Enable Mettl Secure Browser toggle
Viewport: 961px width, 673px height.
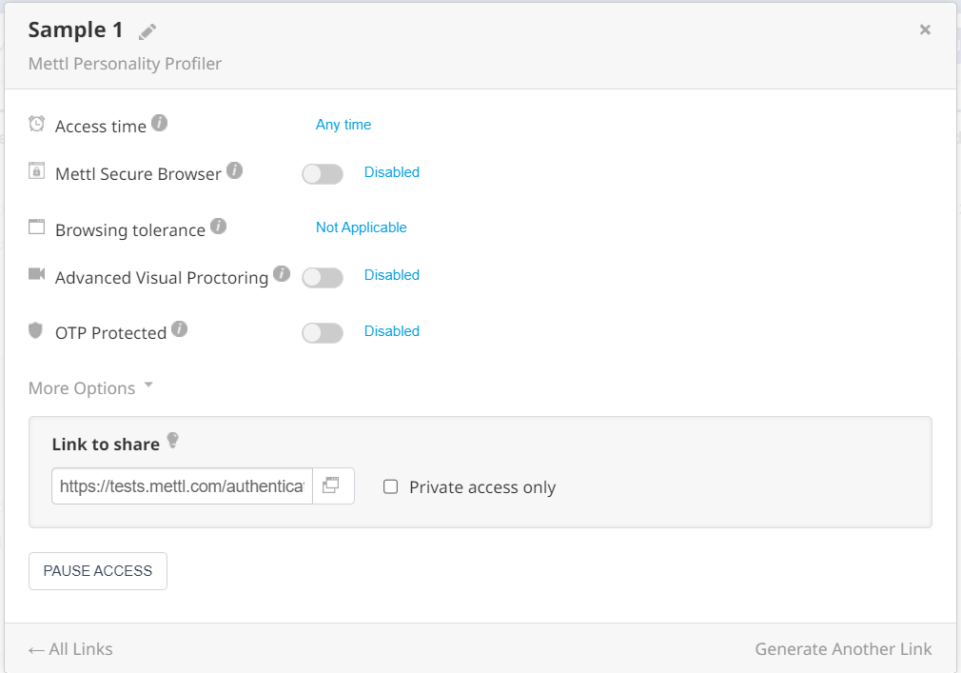tap(323, 174)
